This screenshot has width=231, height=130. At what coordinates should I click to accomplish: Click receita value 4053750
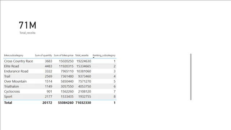[x=84, y=86]
